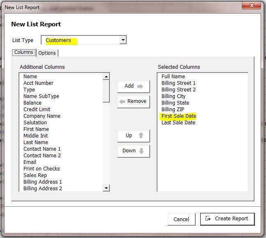The height and width of the screenshot is (238, 266).
Task: Select 'Last Name' in Additional Columns
Action: tap(36, 142)
